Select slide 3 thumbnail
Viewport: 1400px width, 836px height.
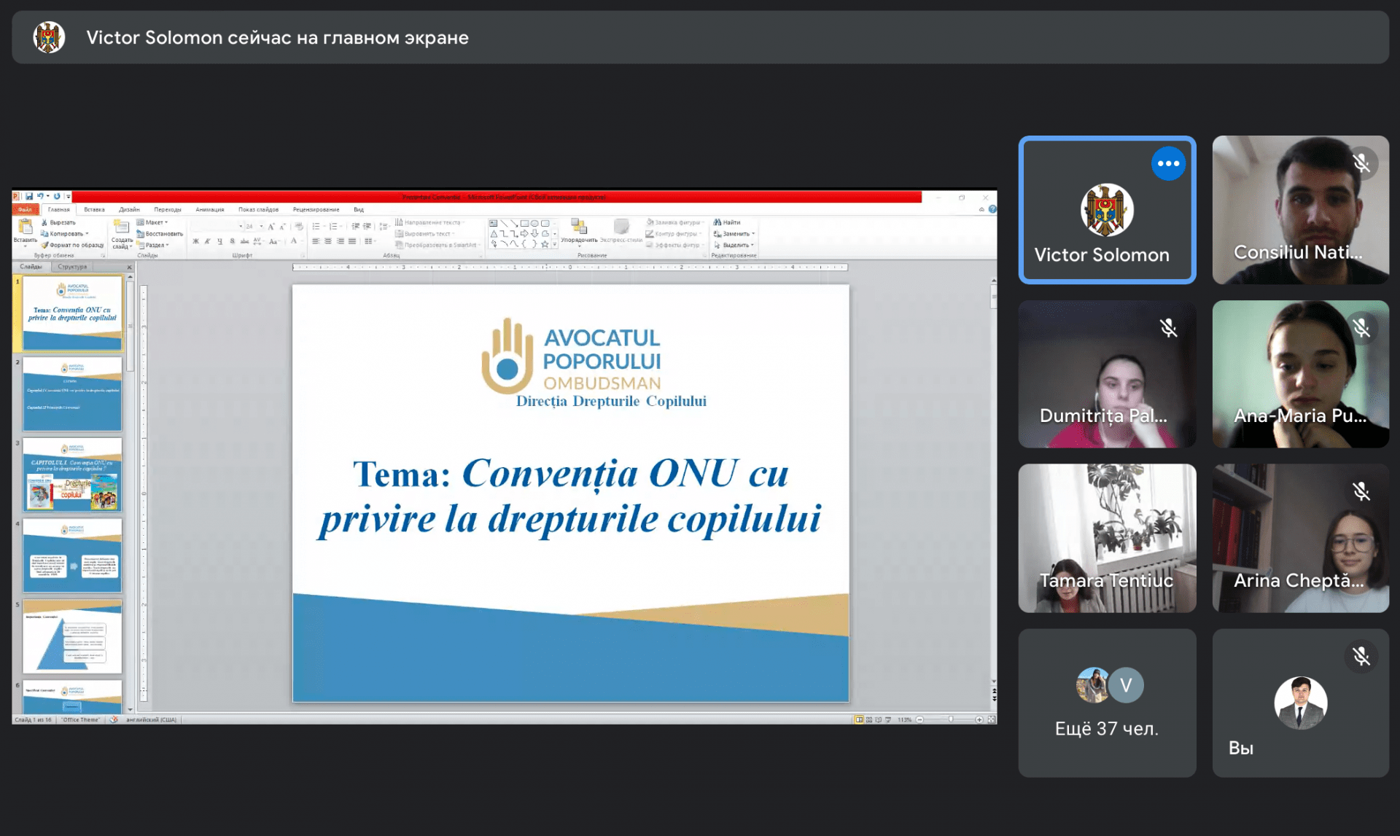(72, 474)
